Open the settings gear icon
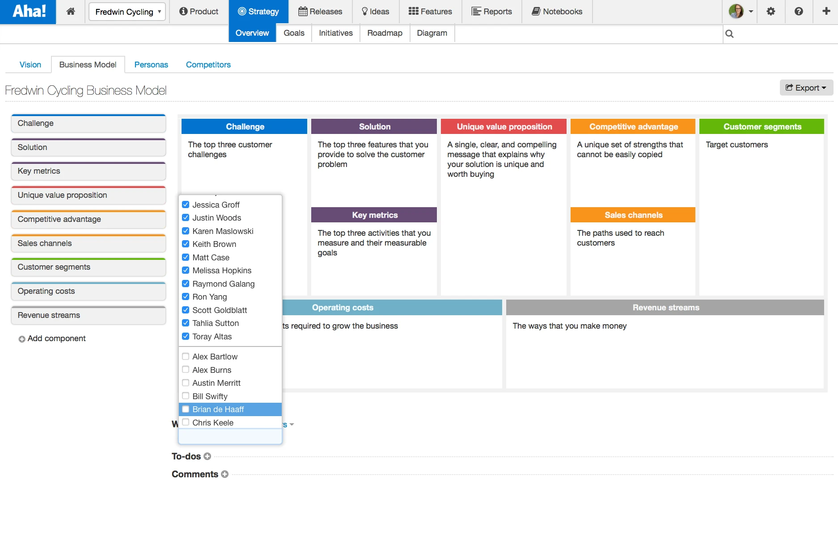This screenshot has height=534, width=838. [x=770, y=12]
